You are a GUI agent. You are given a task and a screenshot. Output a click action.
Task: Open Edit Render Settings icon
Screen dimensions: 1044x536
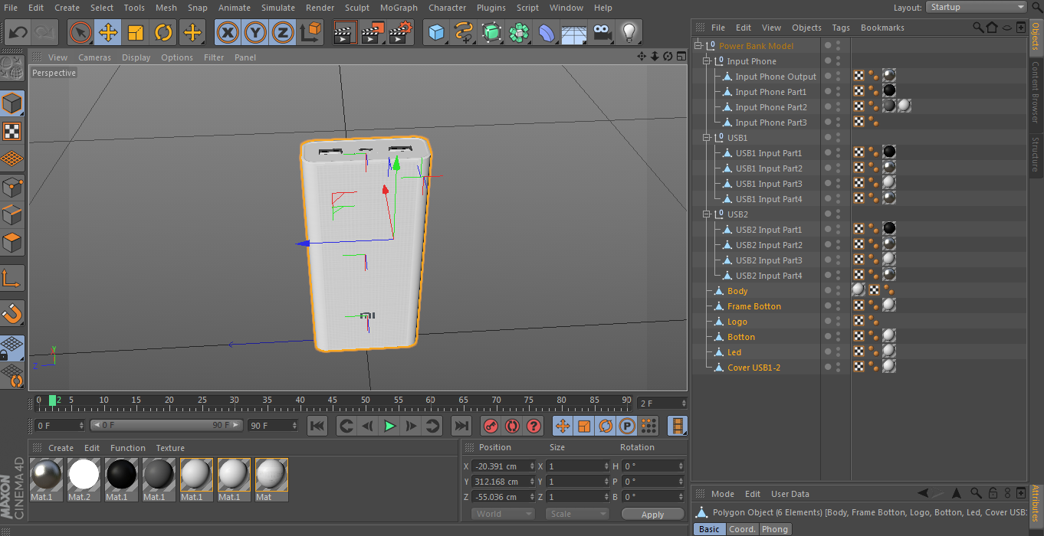[400, 33]
